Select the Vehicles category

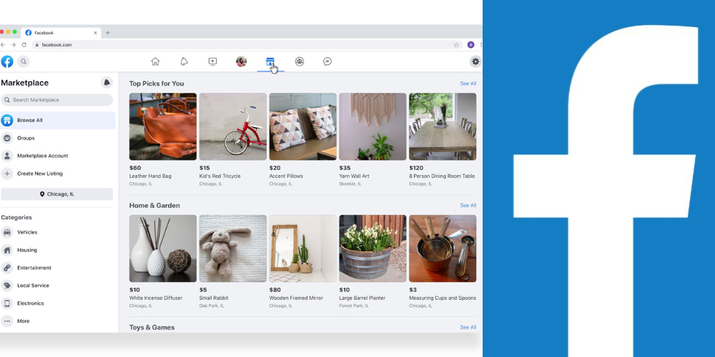pyautogui.click(x=27, y=232)
